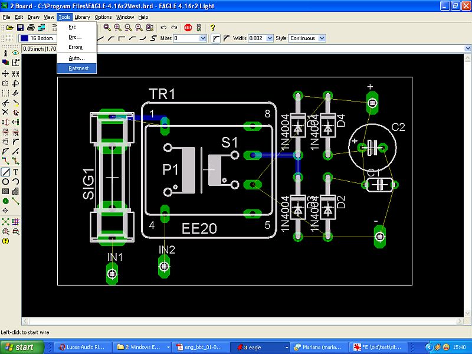Select the Smash tool

point(5,142)
